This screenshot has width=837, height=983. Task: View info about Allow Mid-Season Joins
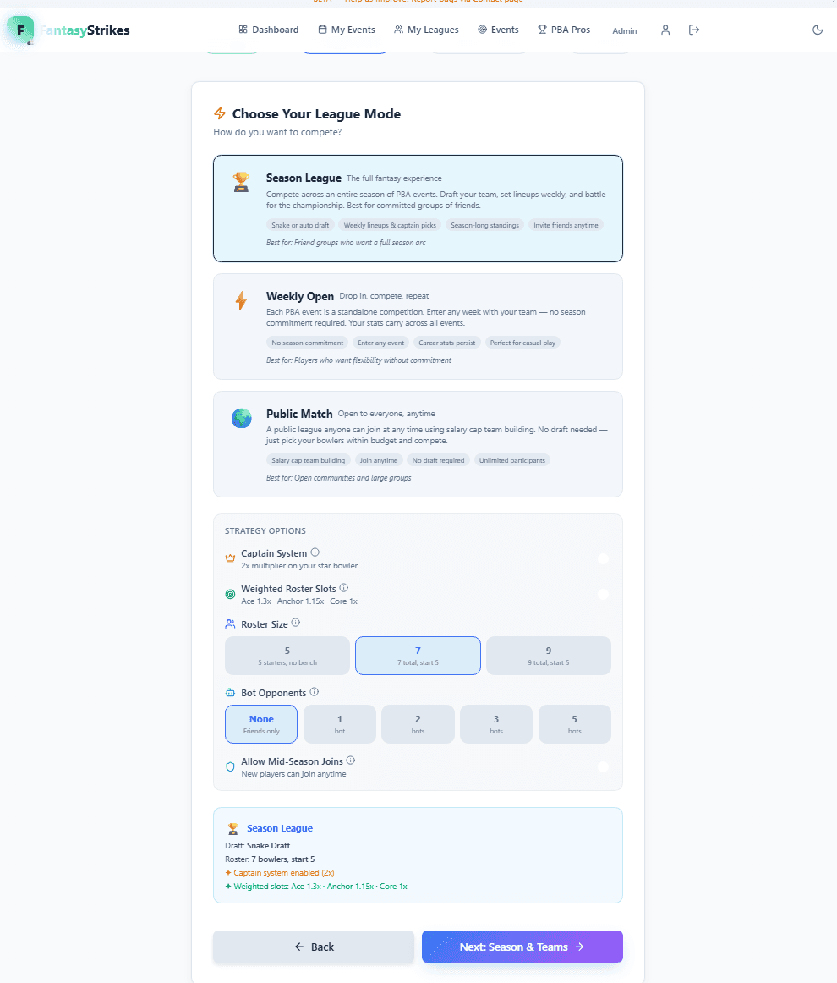[x=351, y=761]
